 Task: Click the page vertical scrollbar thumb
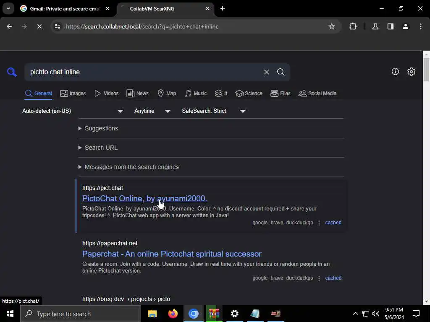click(426, 69)
